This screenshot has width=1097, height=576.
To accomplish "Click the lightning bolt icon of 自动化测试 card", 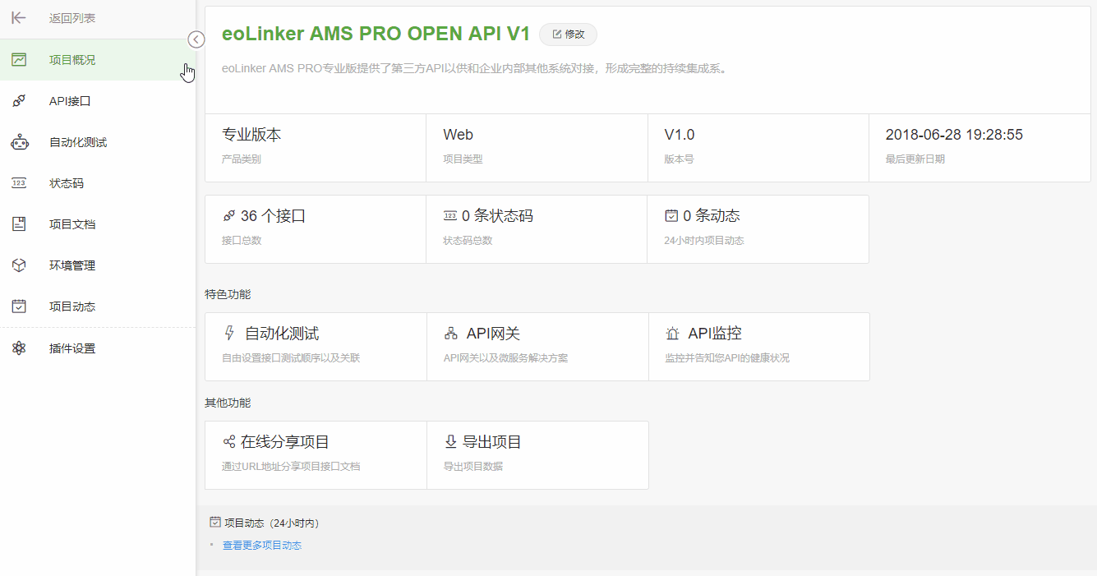I will (x=229, y=333).
